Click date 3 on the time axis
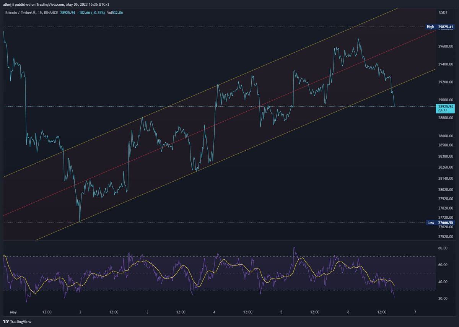The width and height of the screenshot is (459, 327). click(x=147, y=312)
